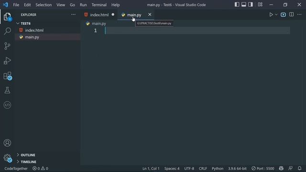306x172 pixels.
Task: Open the Selection menu
Action: (44, 5)
